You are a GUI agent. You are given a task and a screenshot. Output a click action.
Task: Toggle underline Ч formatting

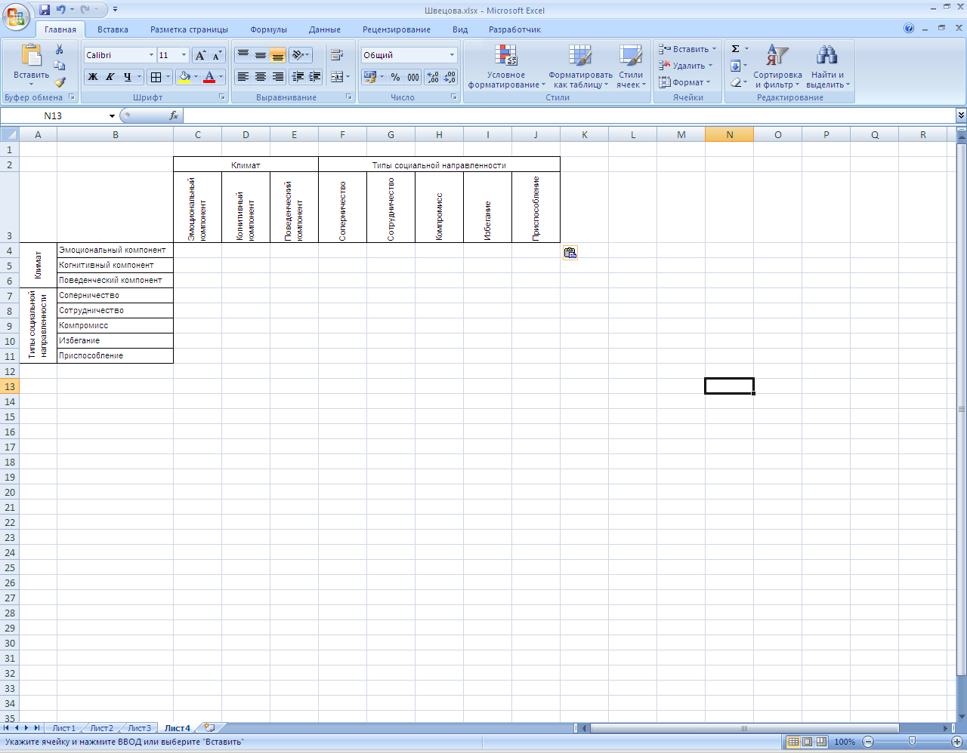[127, 77]
